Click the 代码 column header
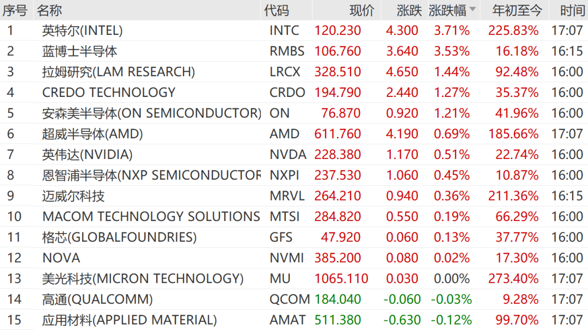588x330 pixels. (277, 10)
